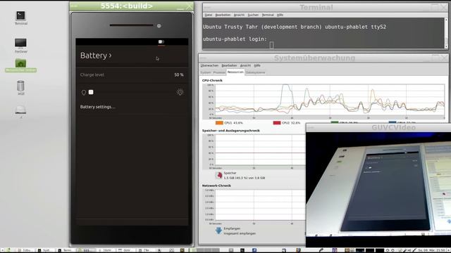Click the GUVCVideo window title bar
This screenshot has height=253, width=451.
point(378,128)
